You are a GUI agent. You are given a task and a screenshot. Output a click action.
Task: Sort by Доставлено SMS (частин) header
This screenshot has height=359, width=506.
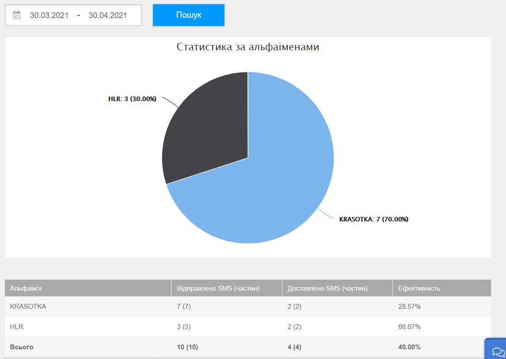(337, 288)
